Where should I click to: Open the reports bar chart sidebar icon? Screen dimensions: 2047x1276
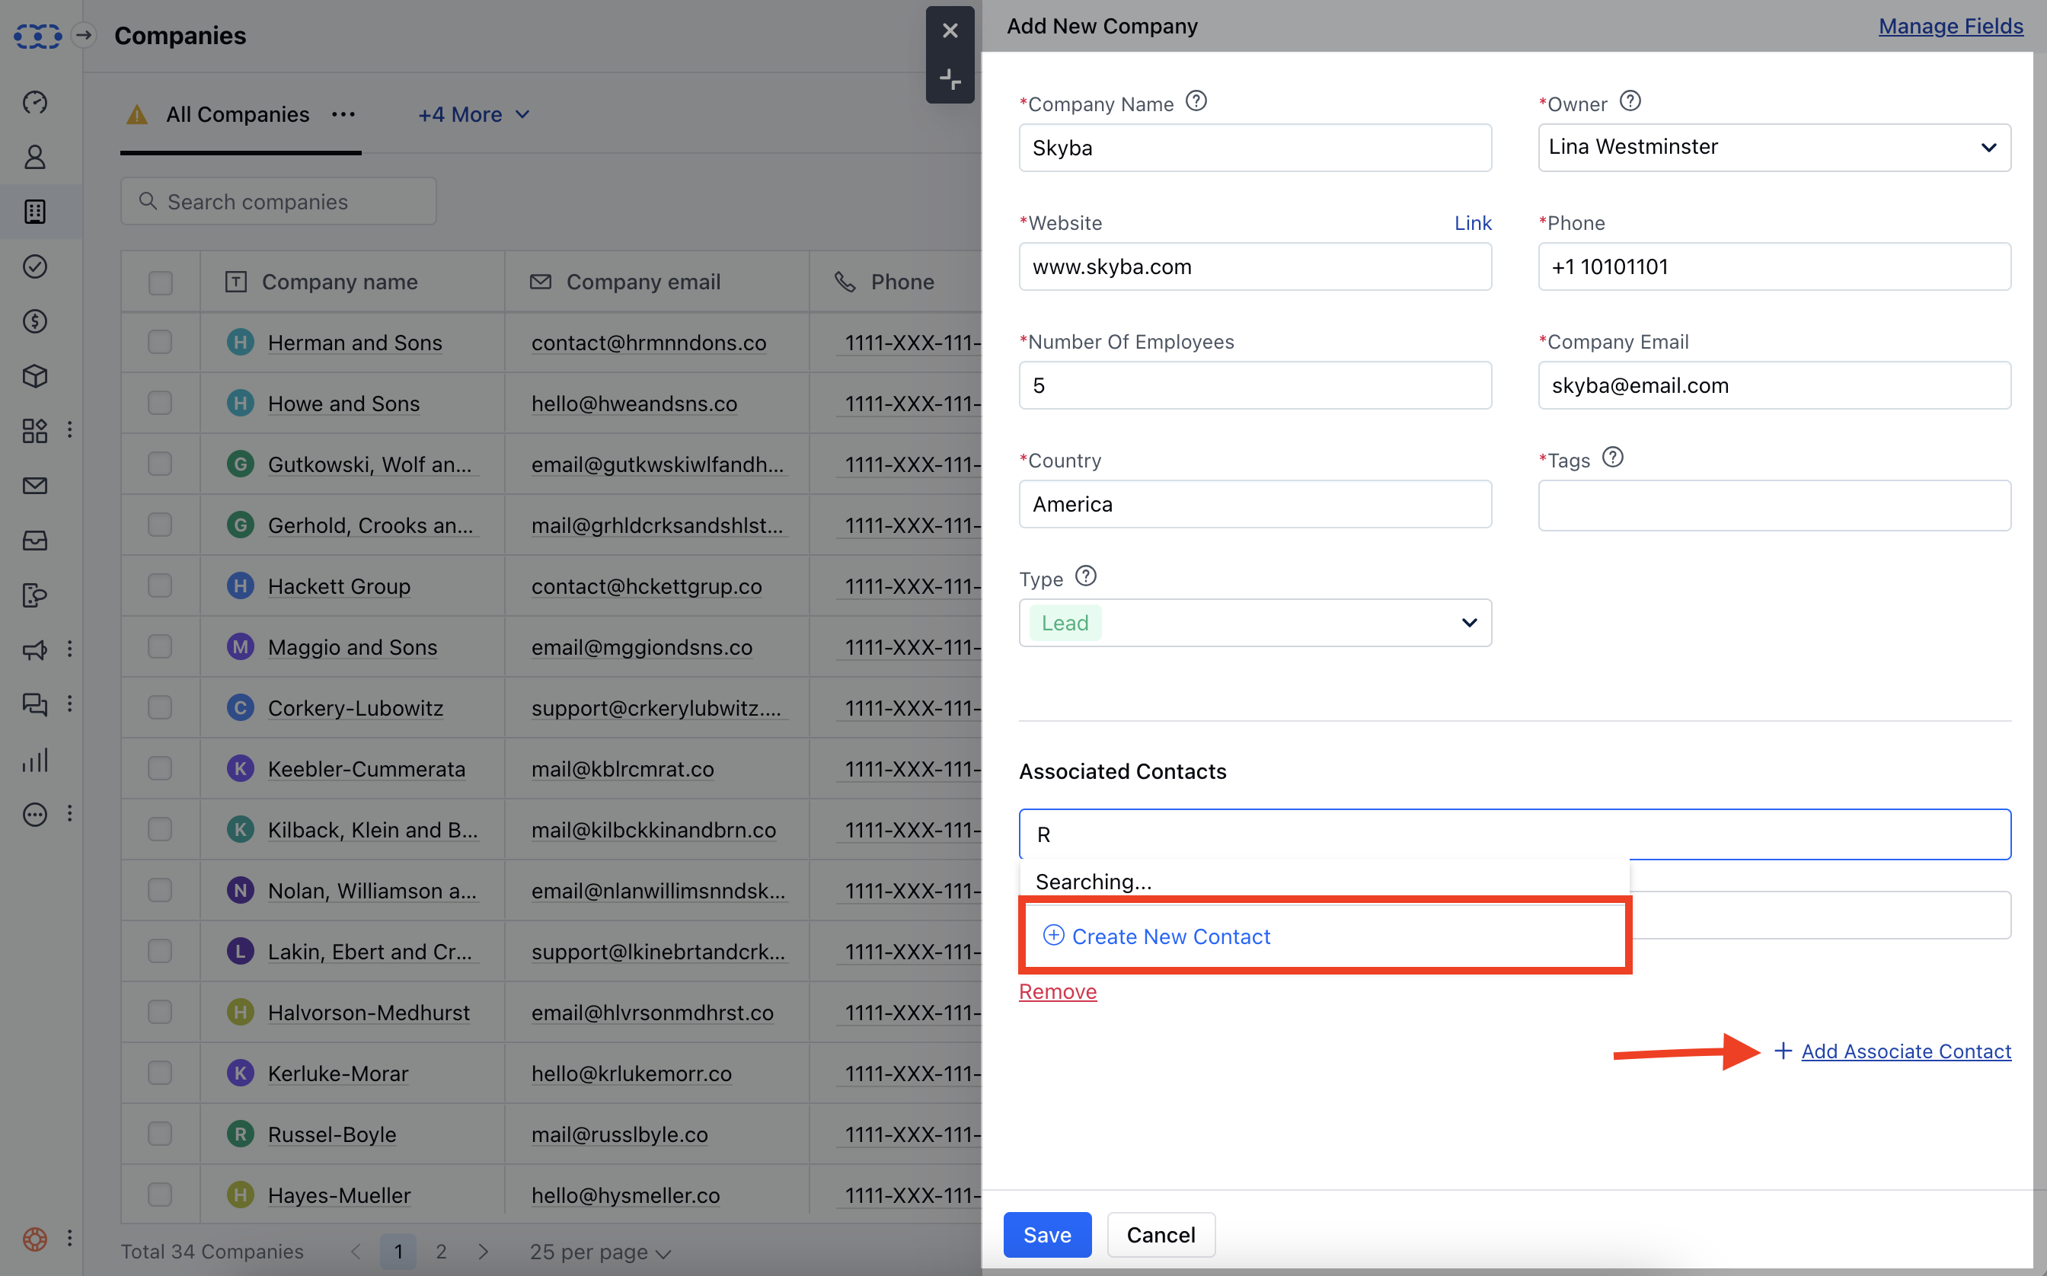[34, 761]
